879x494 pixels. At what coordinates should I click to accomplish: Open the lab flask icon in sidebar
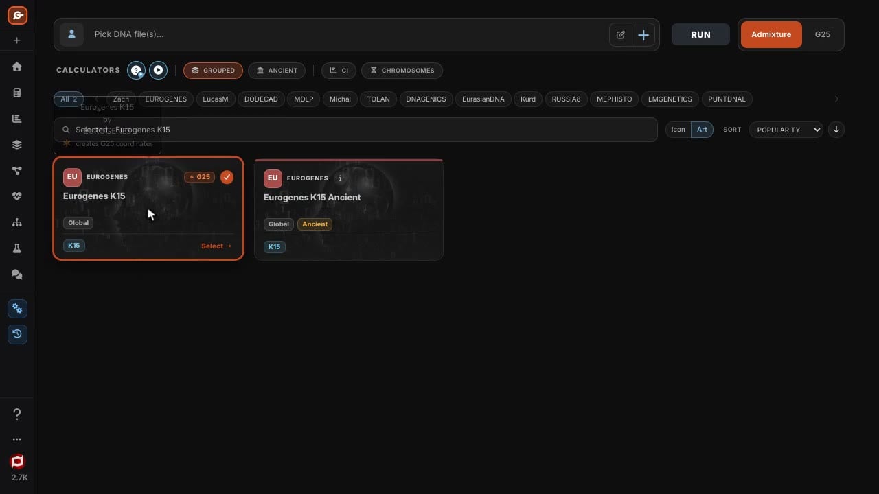(17, 248)
